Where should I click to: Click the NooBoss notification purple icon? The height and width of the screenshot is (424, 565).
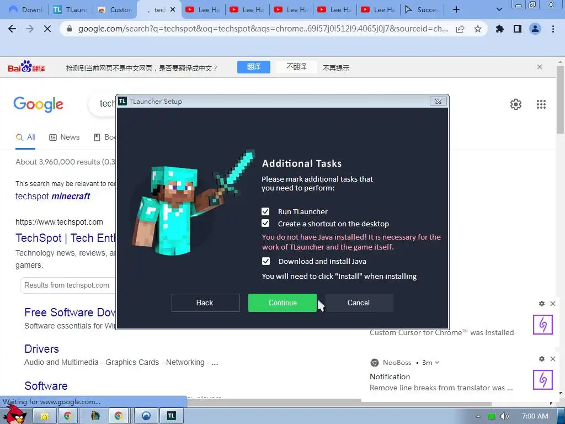click(543, 380)
